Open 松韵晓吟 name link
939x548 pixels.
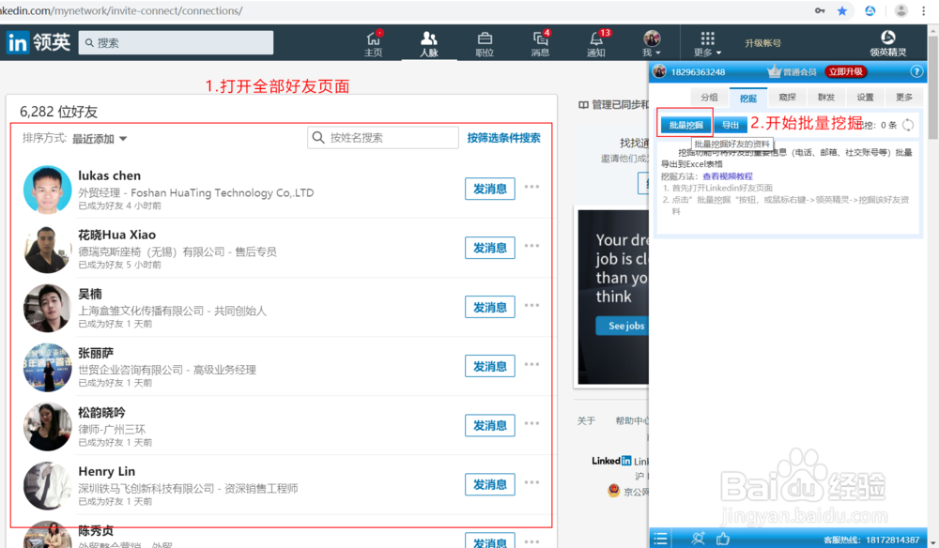pos(101,412)
